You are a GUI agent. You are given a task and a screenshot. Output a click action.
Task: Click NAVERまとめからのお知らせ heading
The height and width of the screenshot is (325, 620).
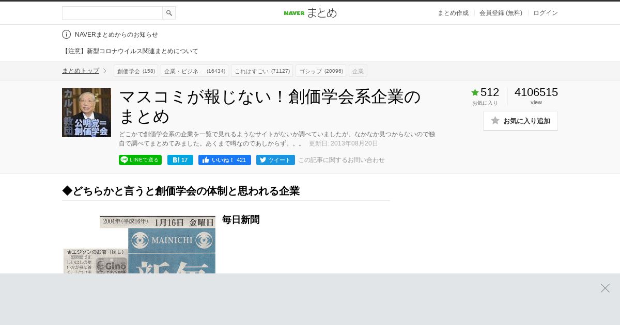coord(116,35)
